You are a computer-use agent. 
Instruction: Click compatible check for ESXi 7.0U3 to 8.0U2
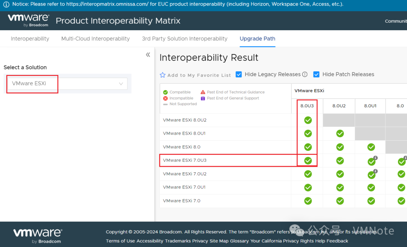[340, 161]
